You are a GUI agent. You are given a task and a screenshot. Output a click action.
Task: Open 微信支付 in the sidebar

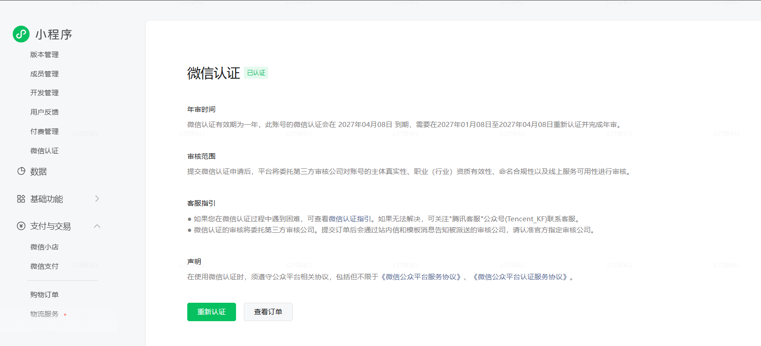[45, 266]
